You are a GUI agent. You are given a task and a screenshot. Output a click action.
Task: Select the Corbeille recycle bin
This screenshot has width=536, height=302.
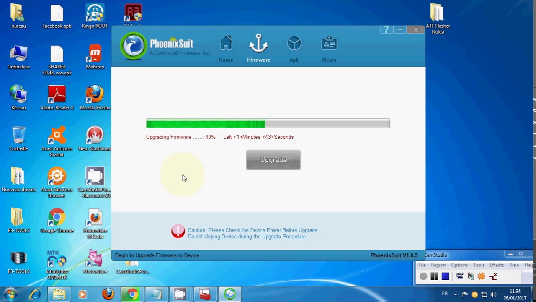(x=18, y=139)
